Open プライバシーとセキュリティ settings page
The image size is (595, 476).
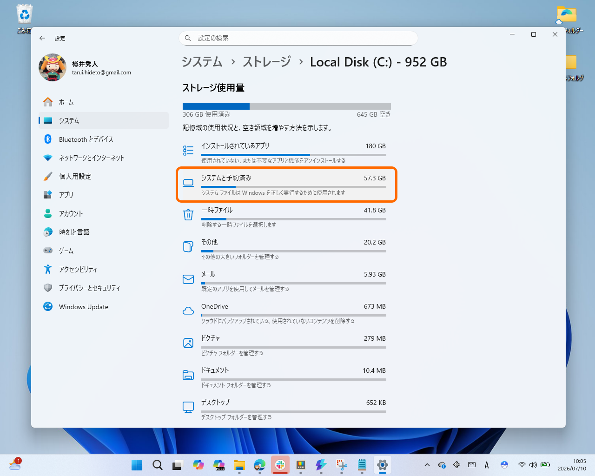pos(104,288)
